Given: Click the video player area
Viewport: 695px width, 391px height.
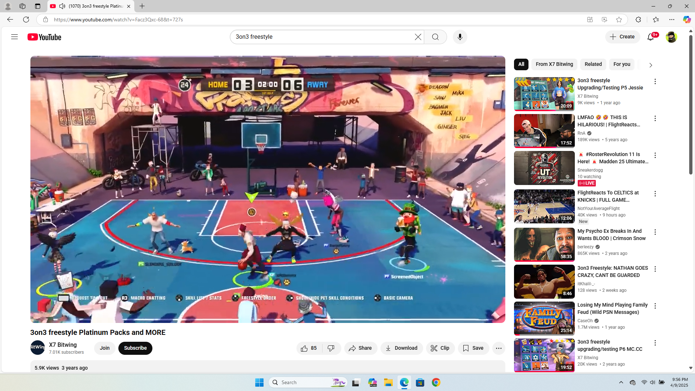Looking at the screenshot, I should (268, 189).
